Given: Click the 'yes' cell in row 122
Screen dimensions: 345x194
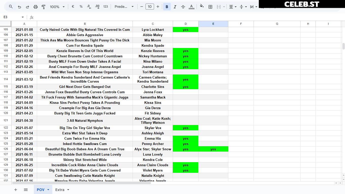Looking at the screenshot, I should point(186,128).
